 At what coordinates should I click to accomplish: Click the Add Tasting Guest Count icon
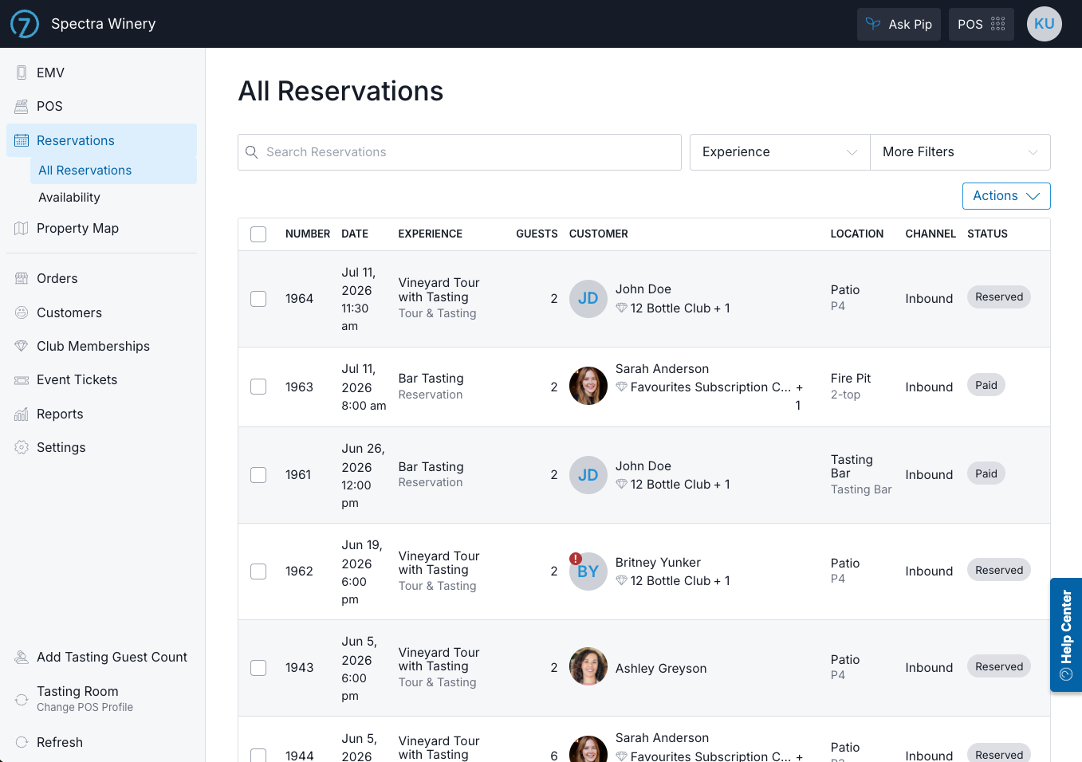22,657
